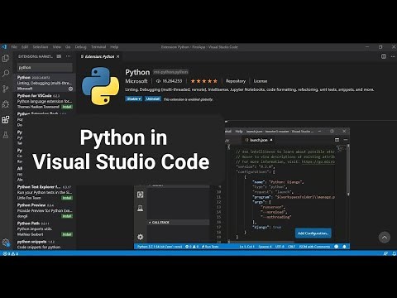Click the Python interpreter in second window status bar

click(160, 247)
